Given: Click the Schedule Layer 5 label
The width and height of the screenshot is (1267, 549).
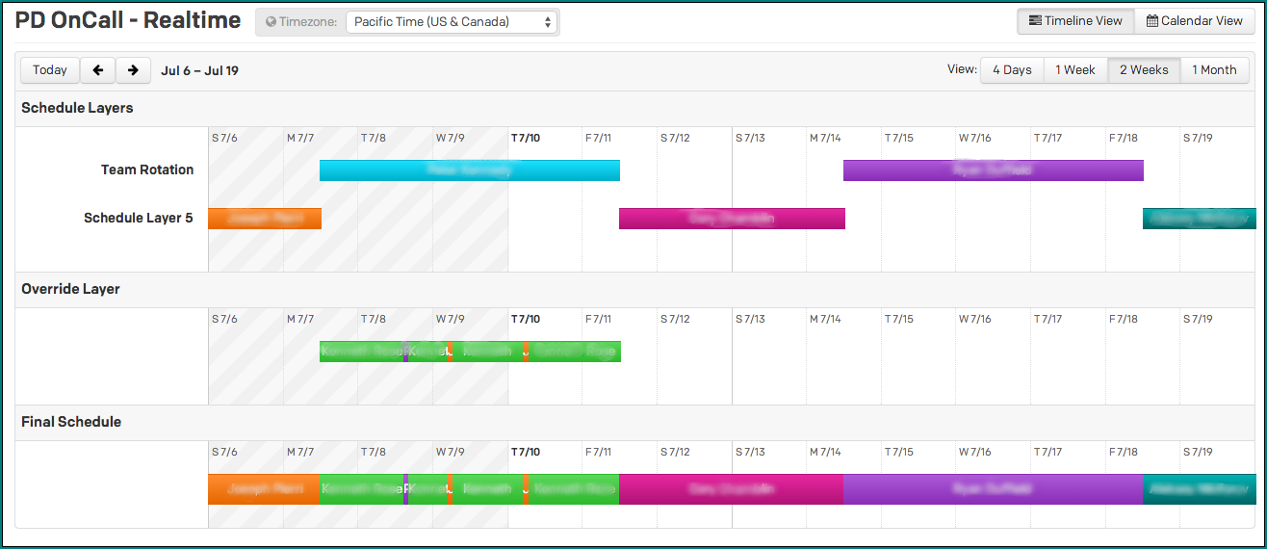Looking at the screenshot, I should [138, 219].
